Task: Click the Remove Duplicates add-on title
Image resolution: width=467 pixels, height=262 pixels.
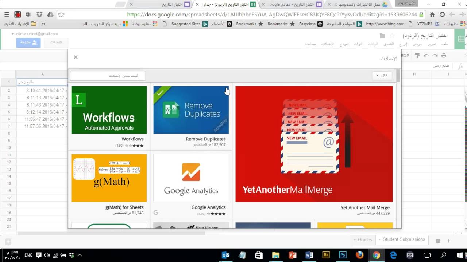Action: (x=206, y=139)
